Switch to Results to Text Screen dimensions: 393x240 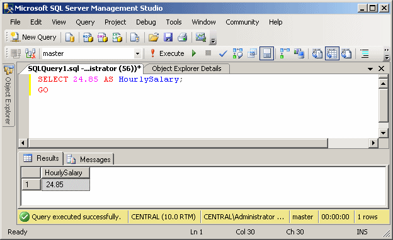pyautogui.click(x=317, y=53)
